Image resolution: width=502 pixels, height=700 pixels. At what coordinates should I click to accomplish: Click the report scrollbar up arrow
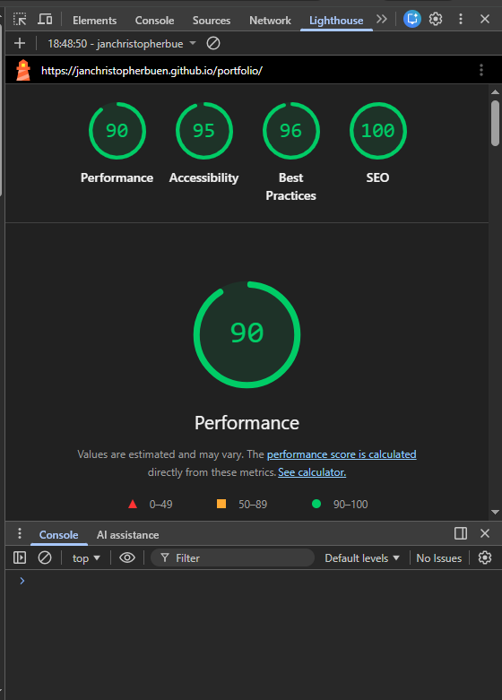495,92
